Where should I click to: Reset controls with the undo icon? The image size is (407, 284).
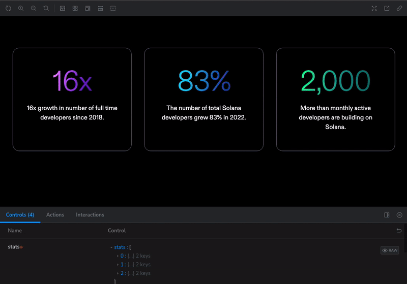coord(399,230)
